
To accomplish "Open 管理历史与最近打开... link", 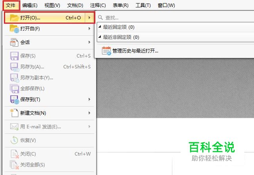I will (x=135, y=51).
